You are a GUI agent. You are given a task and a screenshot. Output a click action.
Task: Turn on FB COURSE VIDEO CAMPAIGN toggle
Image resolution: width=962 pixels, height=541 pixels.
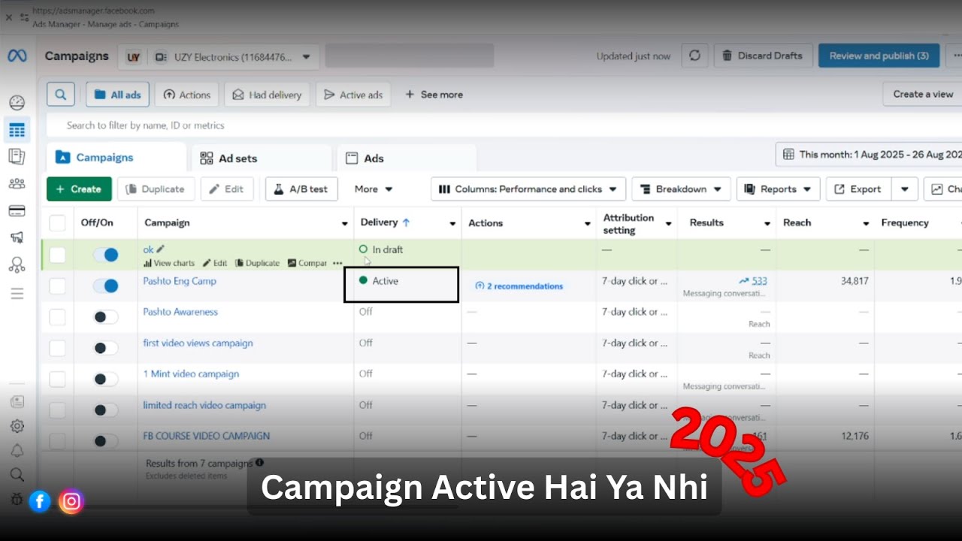pos(105,441)
